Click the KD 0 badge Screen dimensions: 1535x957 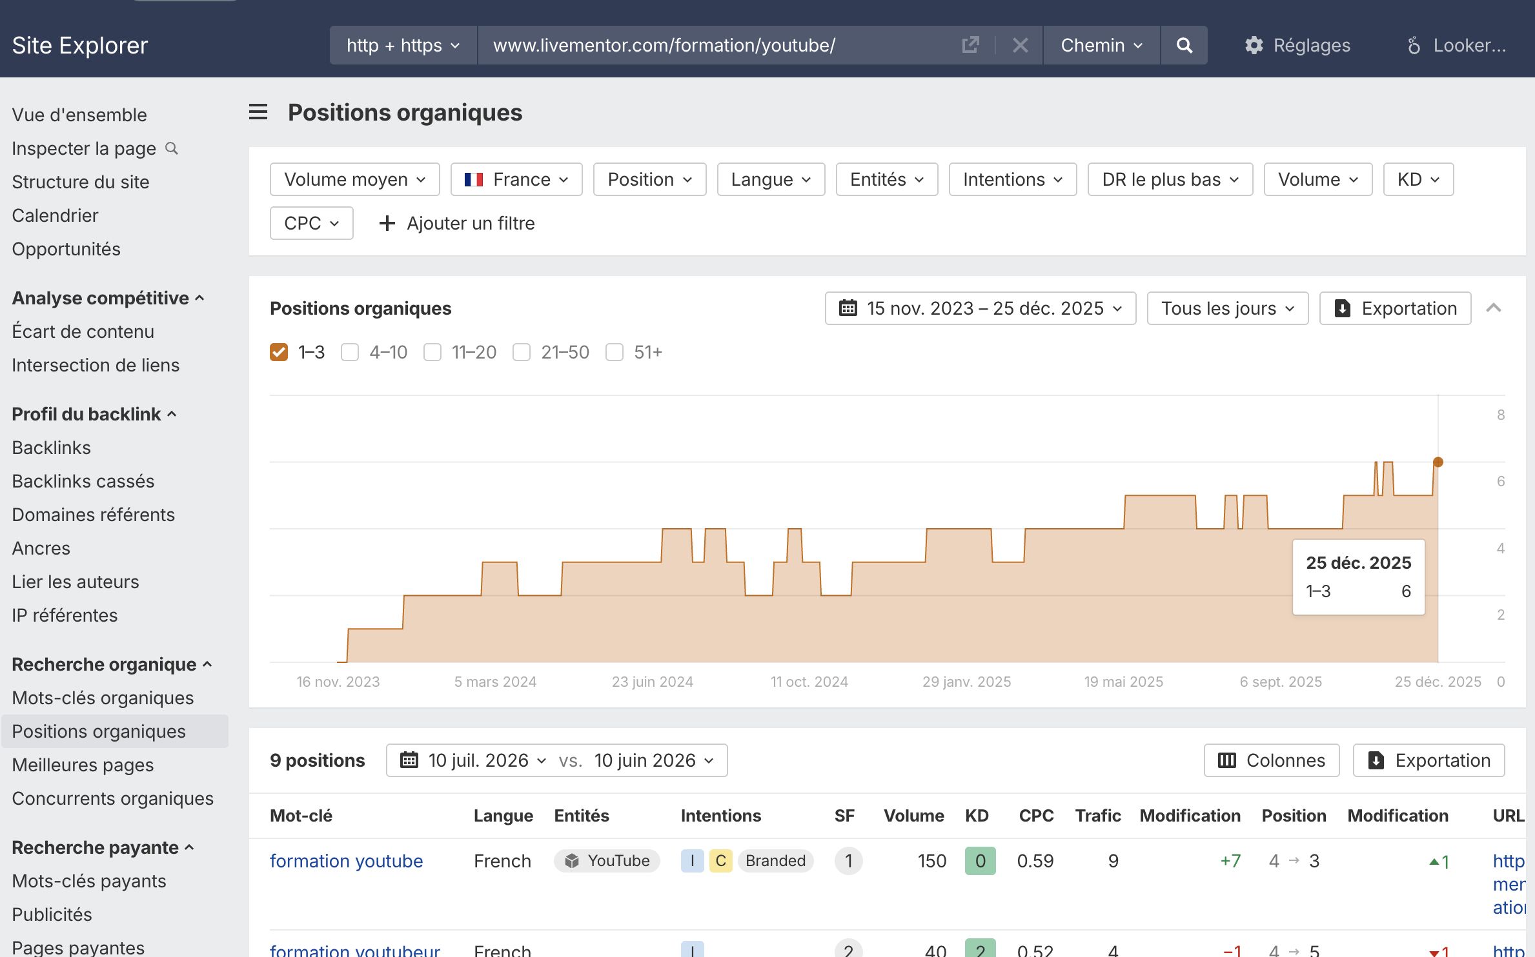[980, 861]
